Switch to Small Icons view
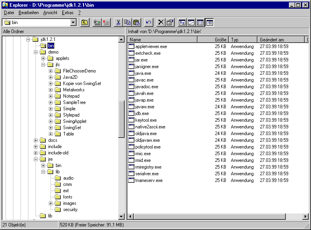The width and height of the screenshot is (311, 230). [191, 22]
